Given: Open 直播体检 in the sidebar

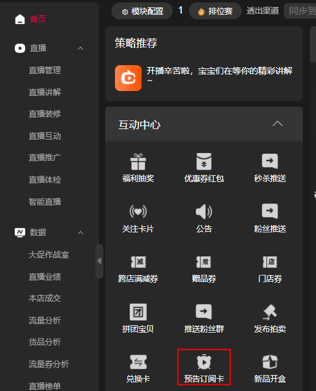Looking at the screenshot, I should (x=45, y=180).
